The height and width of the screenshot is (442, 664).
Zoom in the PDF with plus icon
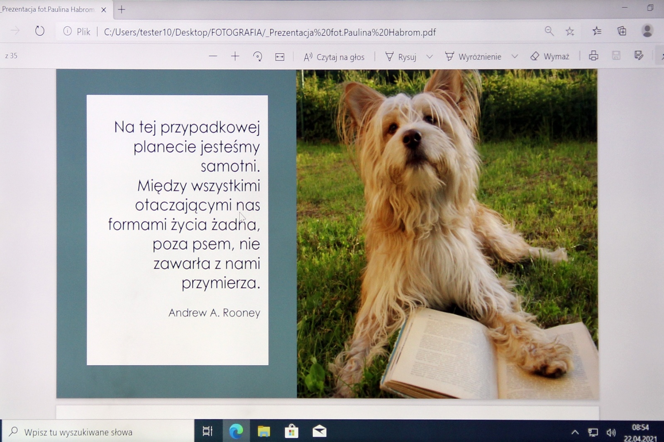(235, 56)
